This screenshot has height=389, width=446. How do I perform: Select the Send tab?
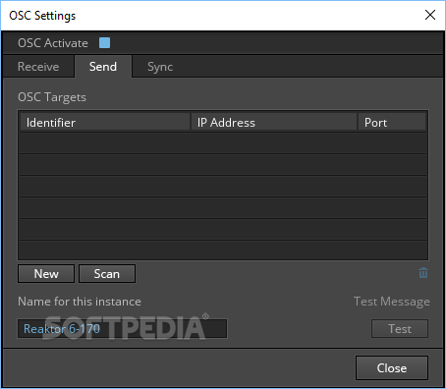(x=103, y=67)
